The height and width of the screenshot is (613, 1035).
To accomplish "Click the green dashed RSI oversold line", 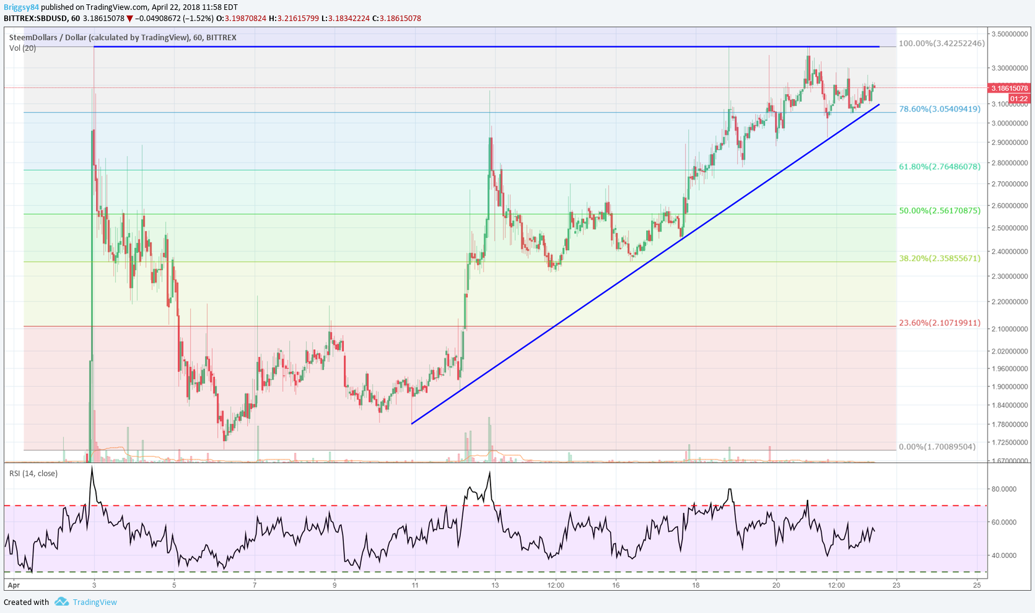I will [x=496, y=572].
